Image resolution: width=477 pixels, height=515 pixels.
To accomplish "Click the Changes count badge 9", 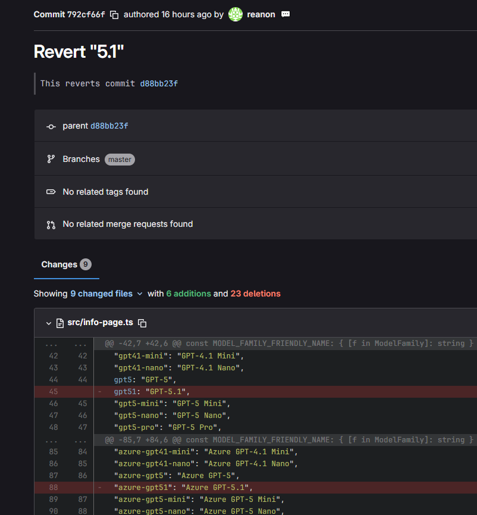I will [x=86, y=264].
